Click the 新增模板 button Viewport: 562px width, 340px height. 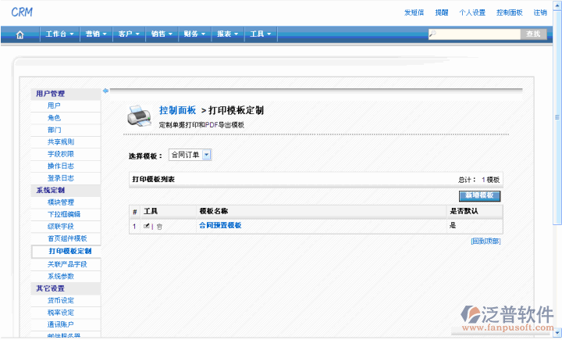479,196
